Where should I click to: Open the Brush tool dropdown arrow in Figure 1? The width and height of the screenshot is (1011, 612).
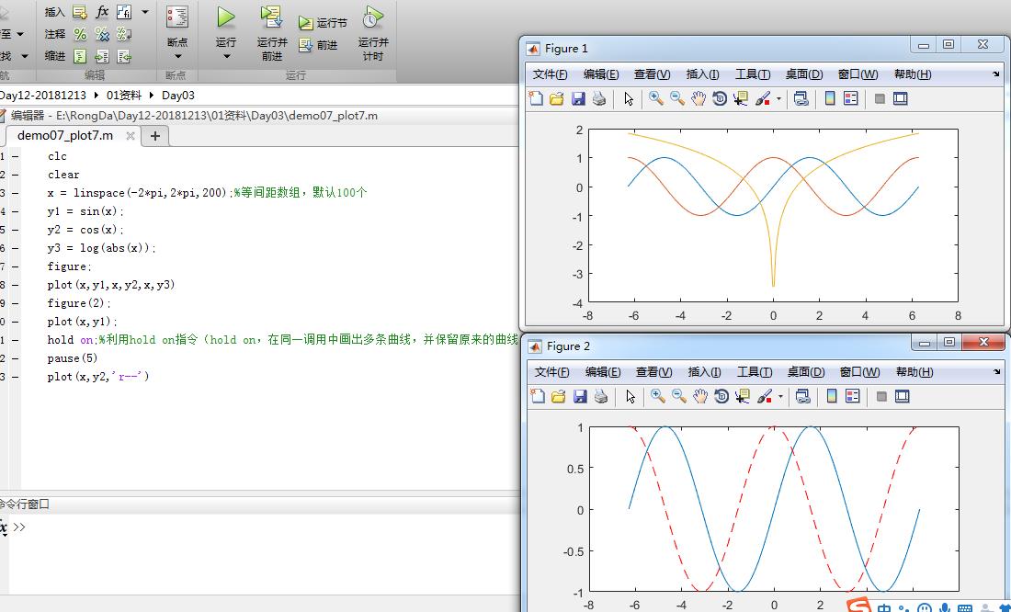[778, 99]
